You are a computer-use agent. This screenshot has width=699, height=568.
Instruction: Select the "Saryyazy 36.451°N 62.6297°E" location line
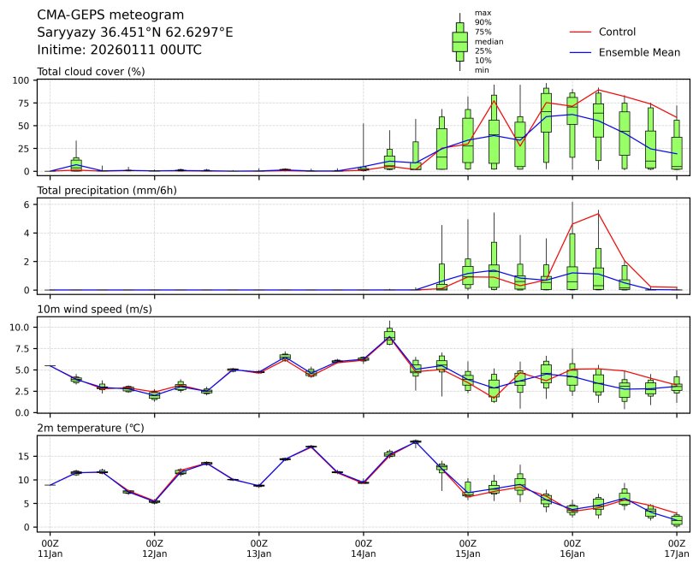pyautogui.click(x=134, y=33)
